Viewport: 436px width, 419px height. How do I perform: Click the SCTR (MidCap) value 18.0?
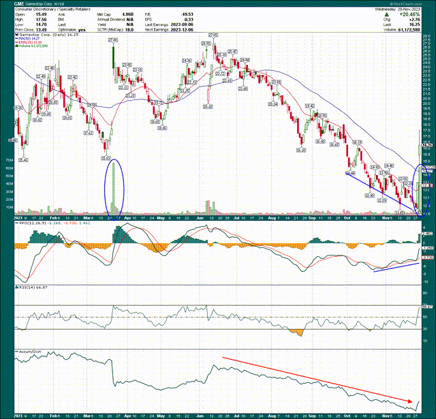point(129,29)
